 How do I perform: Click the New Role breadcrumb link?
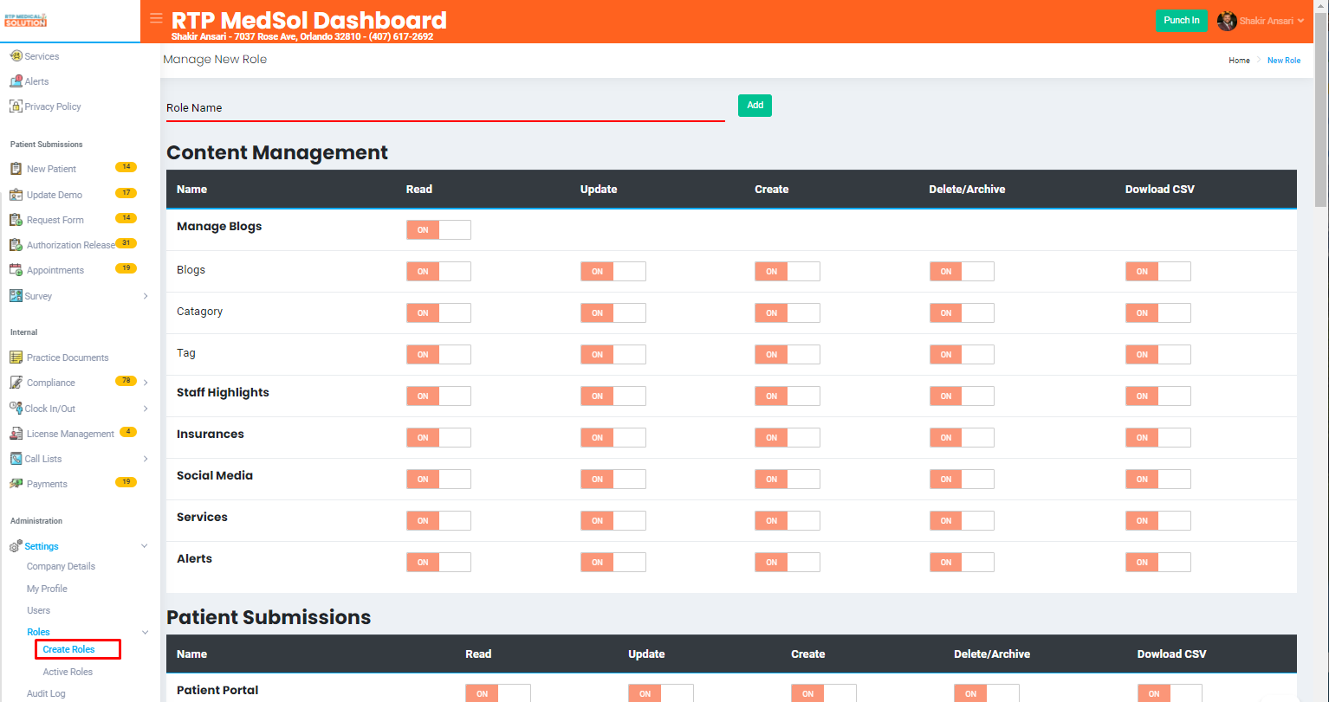click(x=1284, y=61)
